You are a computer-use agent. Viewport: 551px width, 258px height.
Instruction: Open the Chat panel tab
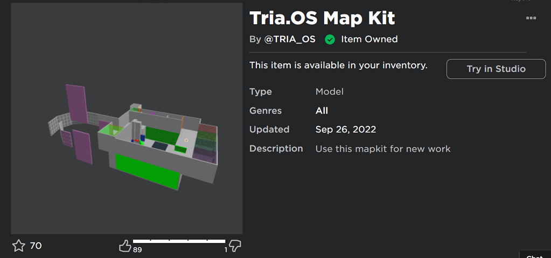point(534,256)
